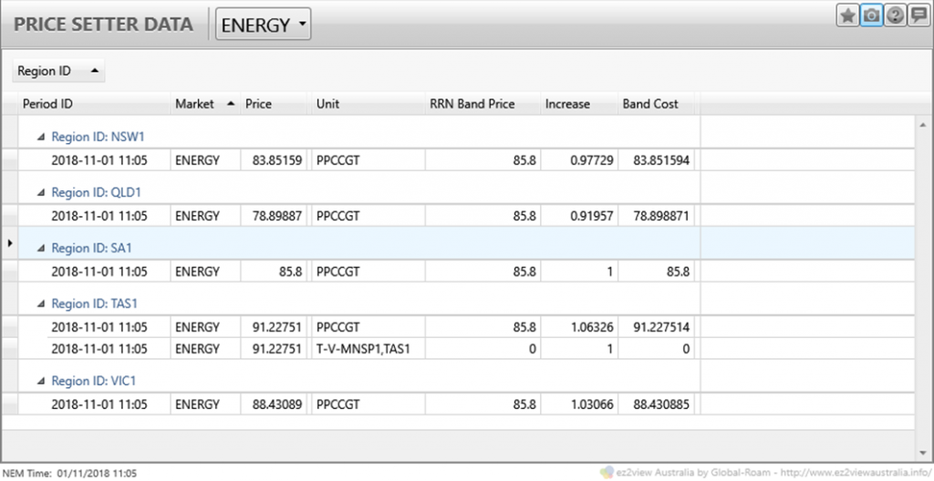Click the speech bubble feedback icon

(x=918, y=16)
